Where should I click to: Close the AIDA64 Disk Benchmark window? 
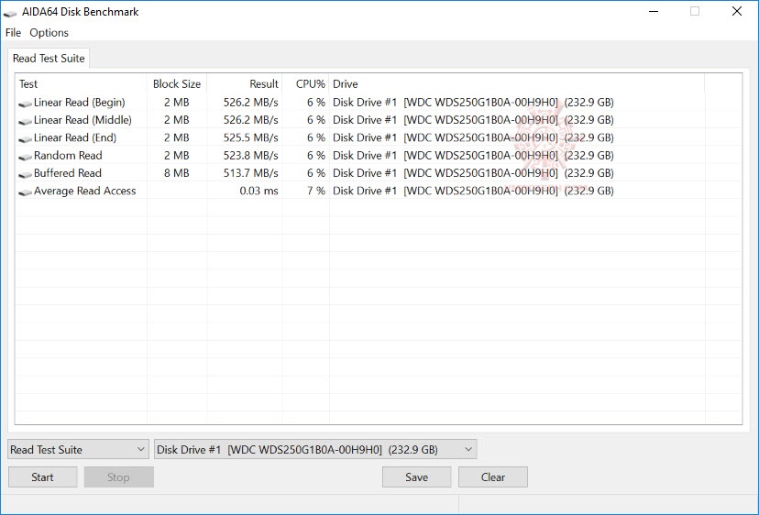click(737, 11)
